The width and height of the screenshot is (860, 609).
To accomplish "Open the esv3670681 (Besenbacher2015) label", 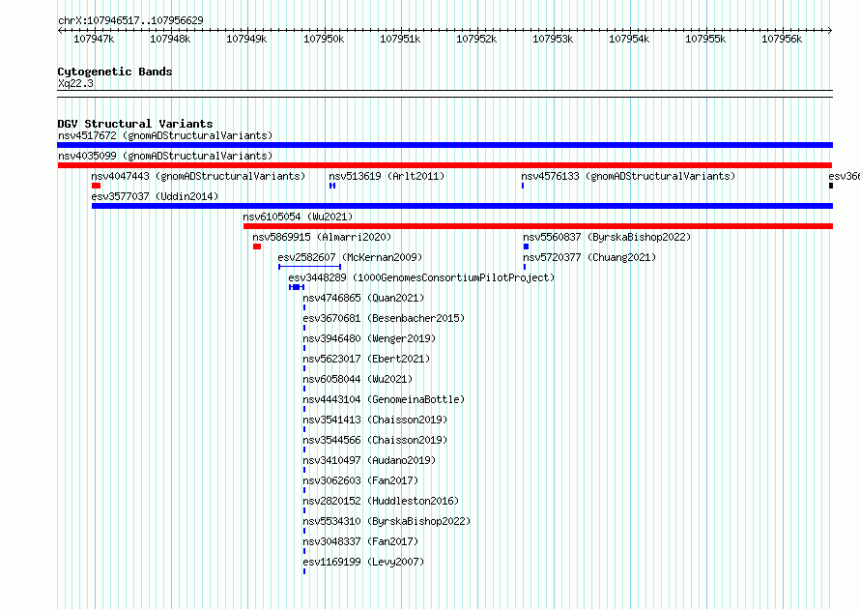I will [384, 318].
